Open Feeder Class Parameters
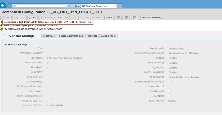The image size is (222, 115). tap(71, 36)
